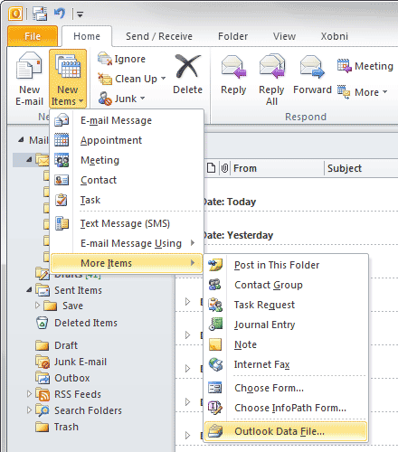The width and height of the screenshot is (398, 452).
Task: Sort by the item type icon column
Action: (x=212, y=168)
